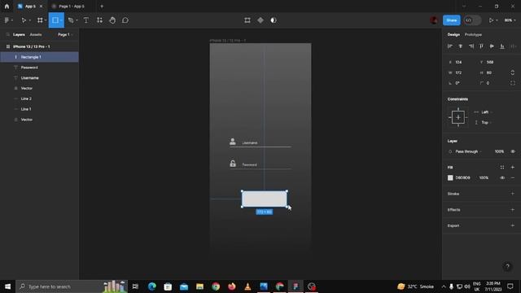Open Pass through blend mode dropdown
This screenshot has width=521, height=293.
click(x=468, y=151)
